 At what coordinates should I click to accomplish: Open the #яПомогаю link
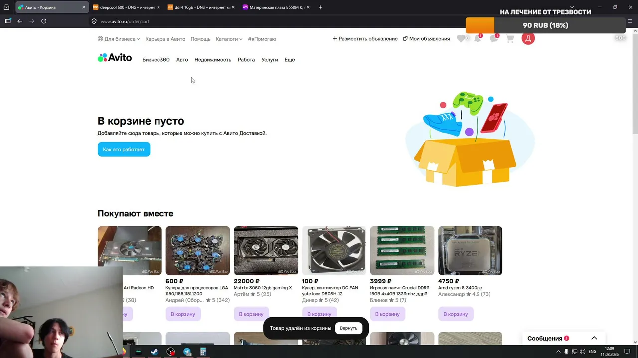point(262,39)
